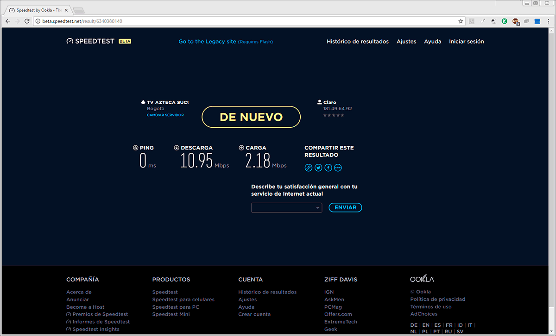Go back with the browser back arrow
This screenshot has height=336, width=556.
pyautogui.click(x=8, y=21)
